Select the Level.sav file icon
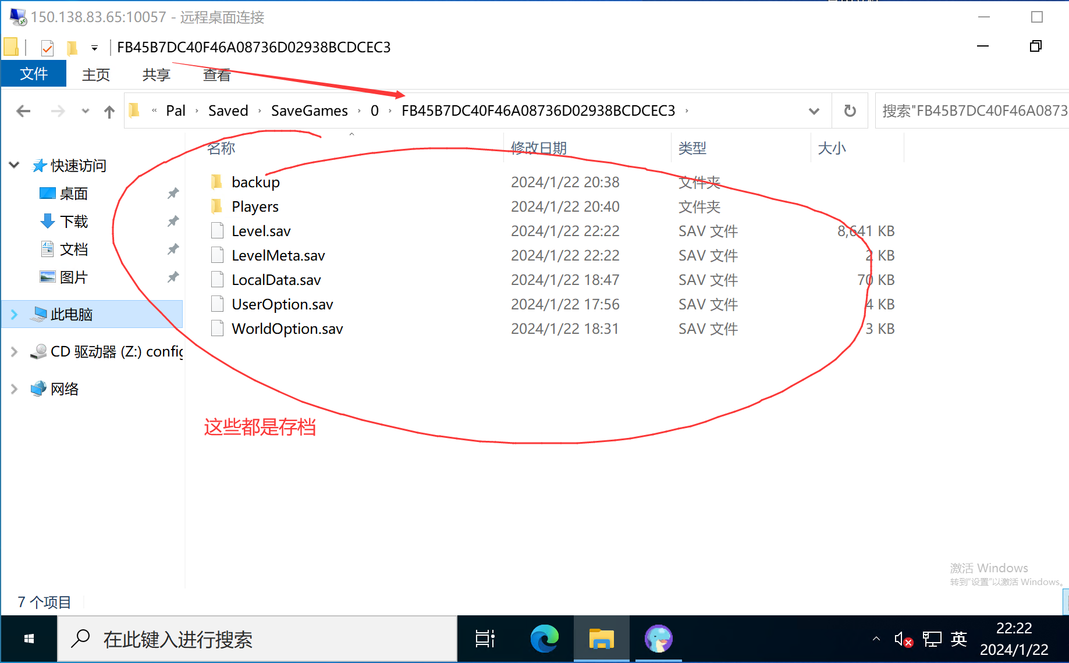 coord(217,231)
